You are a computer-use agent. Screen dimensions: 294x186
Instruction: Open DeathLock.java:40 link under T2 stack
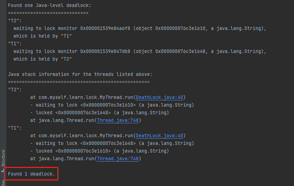tap(160, 97)
